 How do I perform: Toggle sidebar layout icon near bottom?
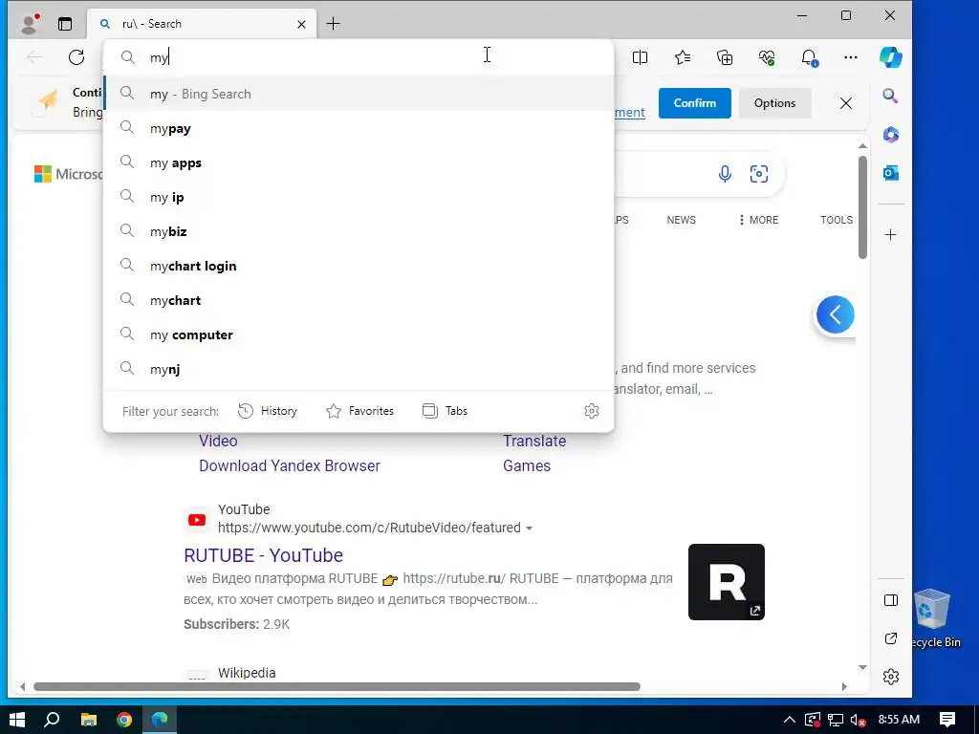891,600
